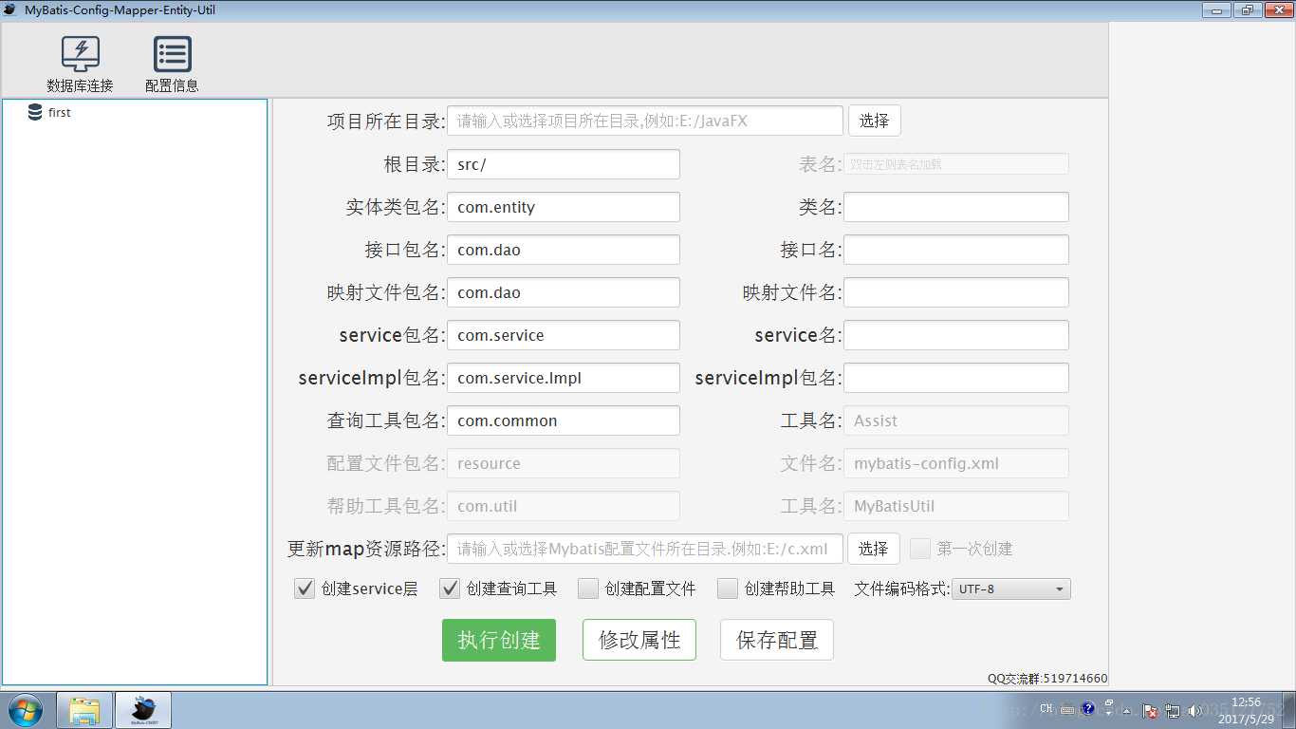Click the 配置文件包名 field showing resource

[564, 463]
